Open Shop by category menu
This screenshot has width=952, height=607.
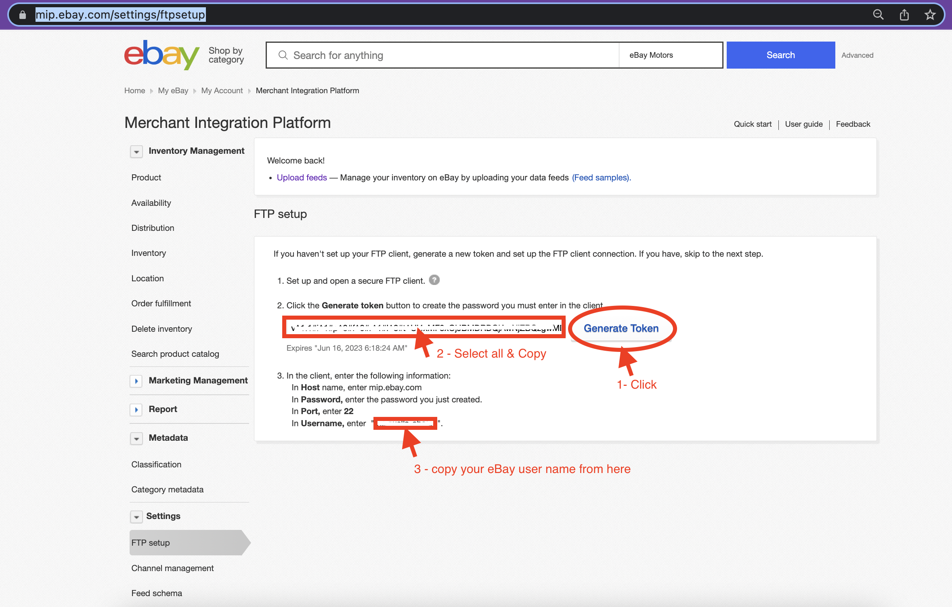pos(226,55)
